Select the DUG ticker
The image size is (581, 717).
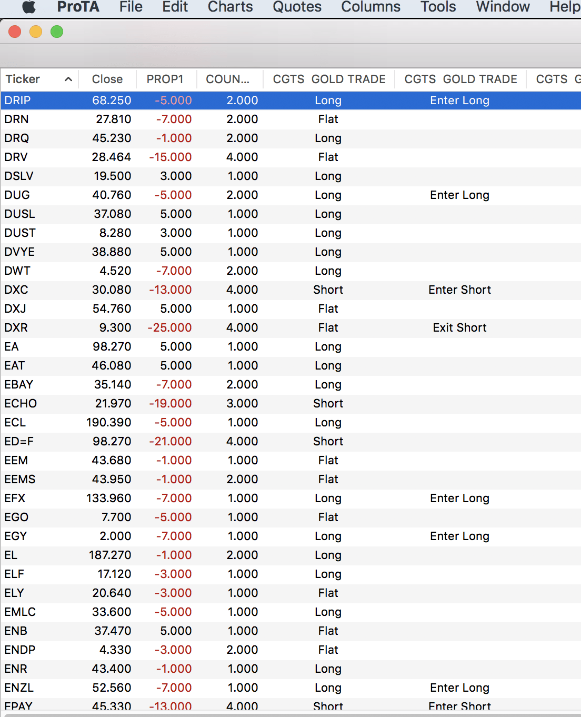[x=17, y=195]
